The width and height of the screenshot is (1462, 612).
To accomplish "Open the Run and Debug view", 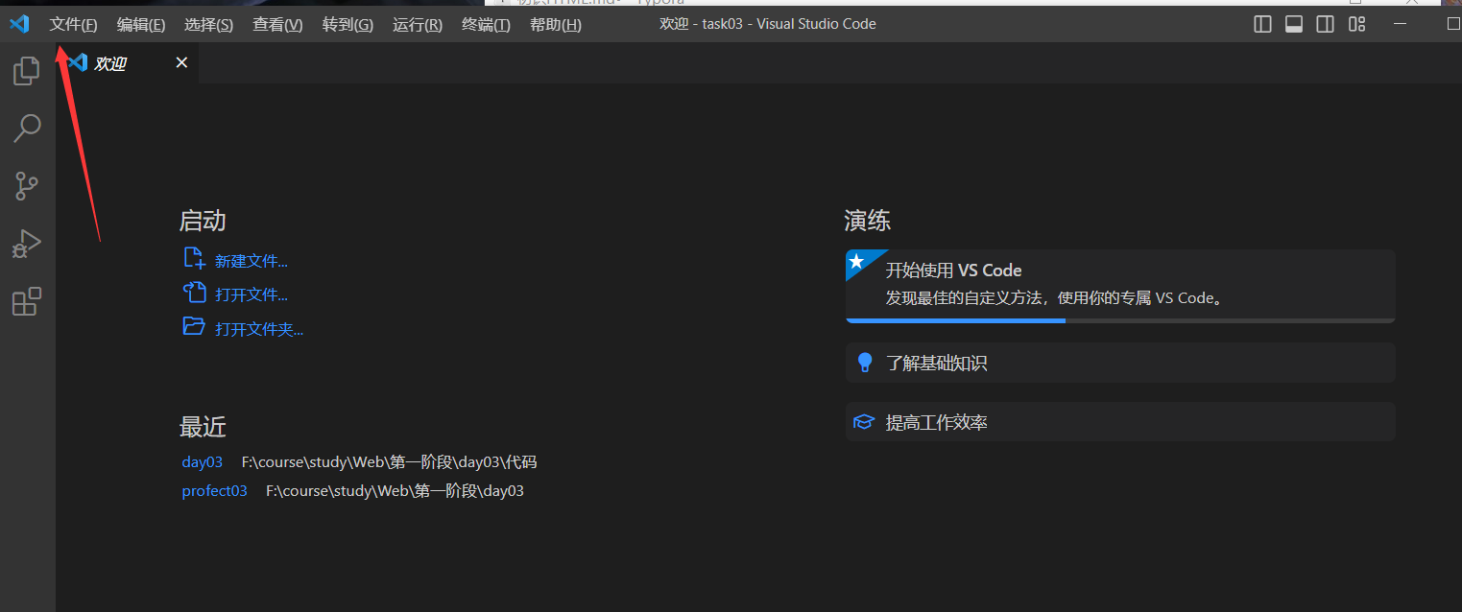I will click(26, 245).
